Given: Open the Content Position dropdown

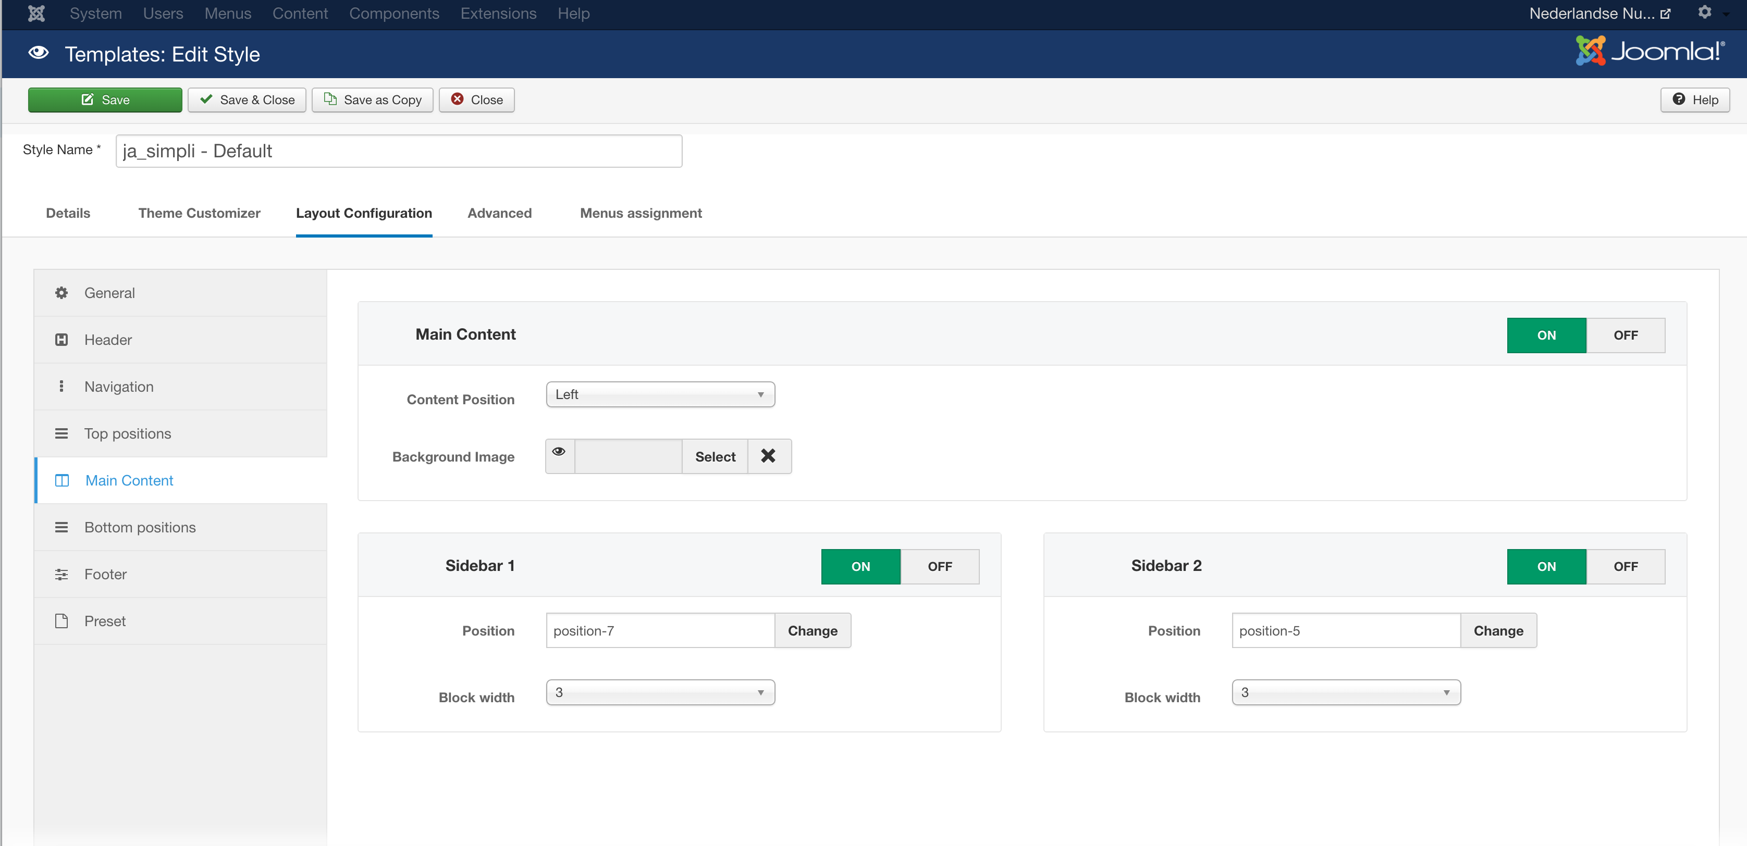Looking at the screenshot, I should (660, 394).
